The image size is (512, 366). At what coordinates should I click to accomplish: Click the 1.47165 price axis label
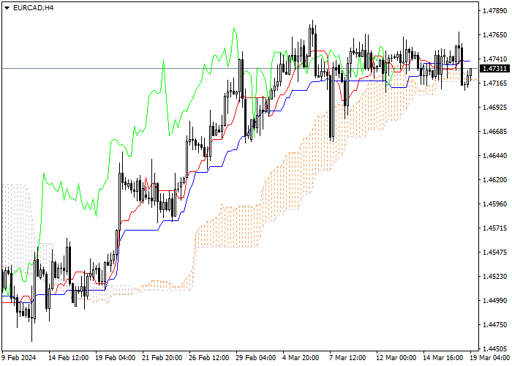point(495,83)
